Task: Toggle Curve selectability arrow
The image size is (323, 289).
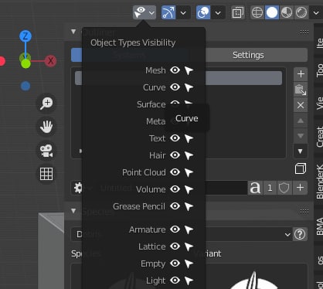Action: click(x=189, y=87)
